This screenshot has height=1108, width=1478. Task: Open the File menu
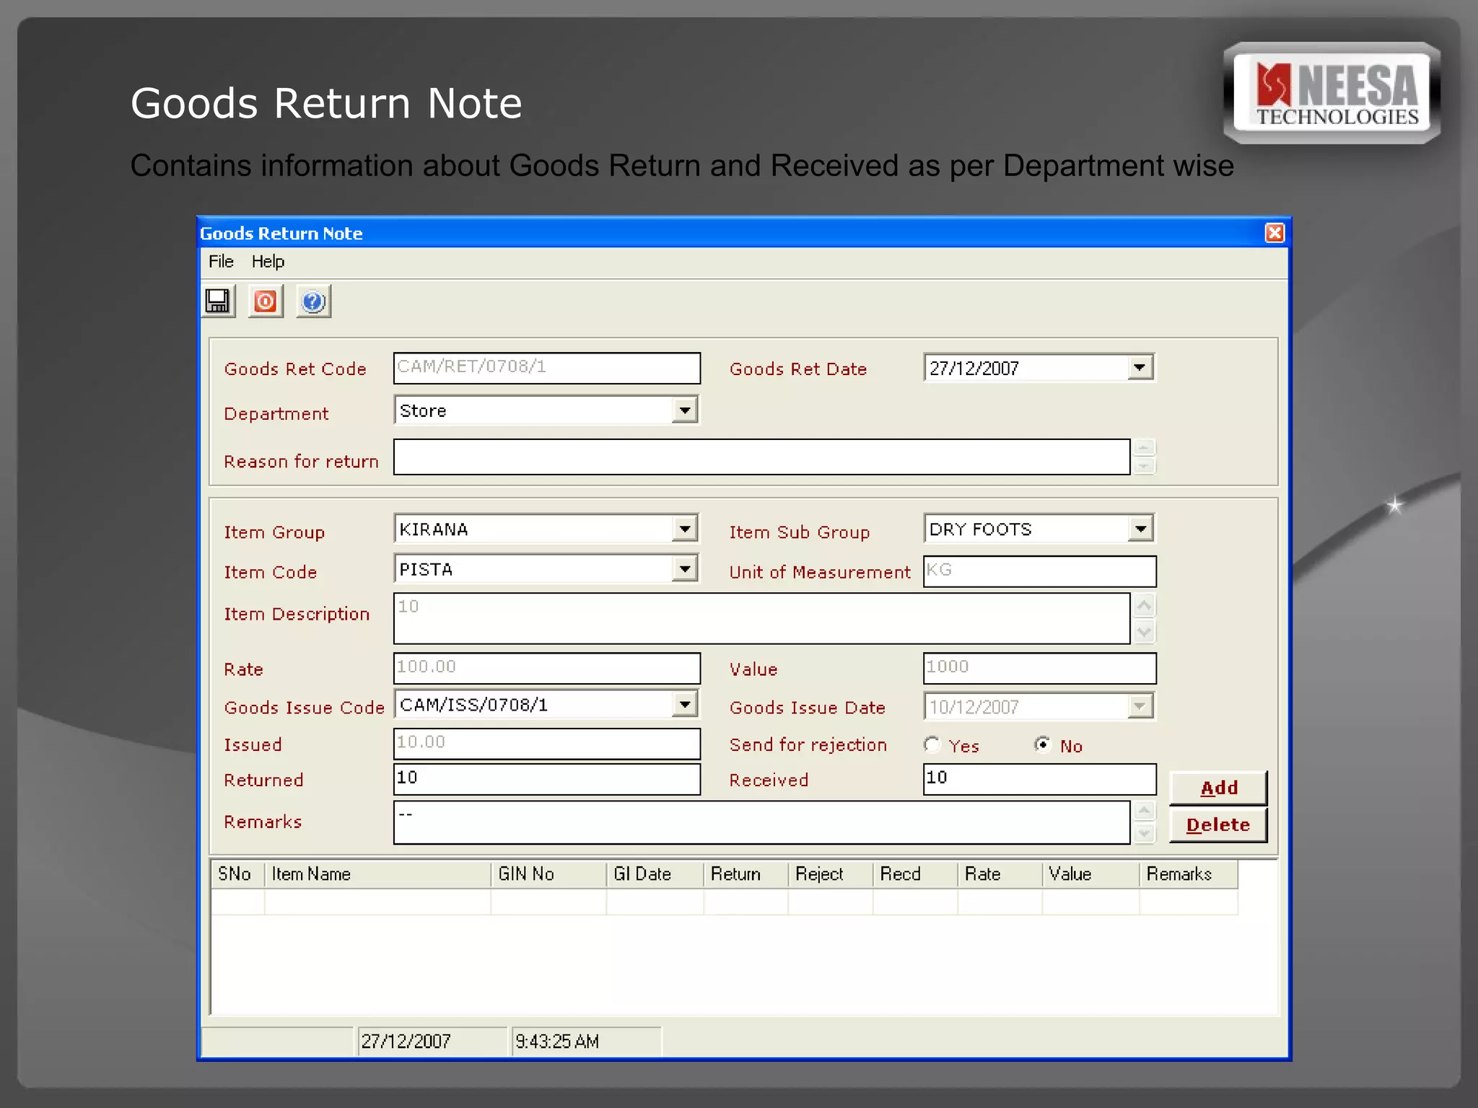[221, 261]
